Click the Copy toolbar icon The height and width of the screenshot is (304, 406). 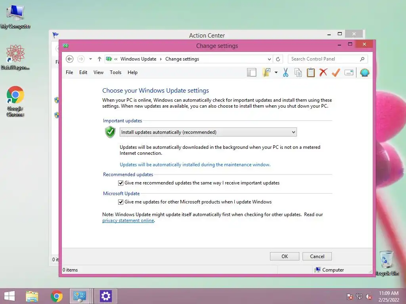click(x=298, y=73)
